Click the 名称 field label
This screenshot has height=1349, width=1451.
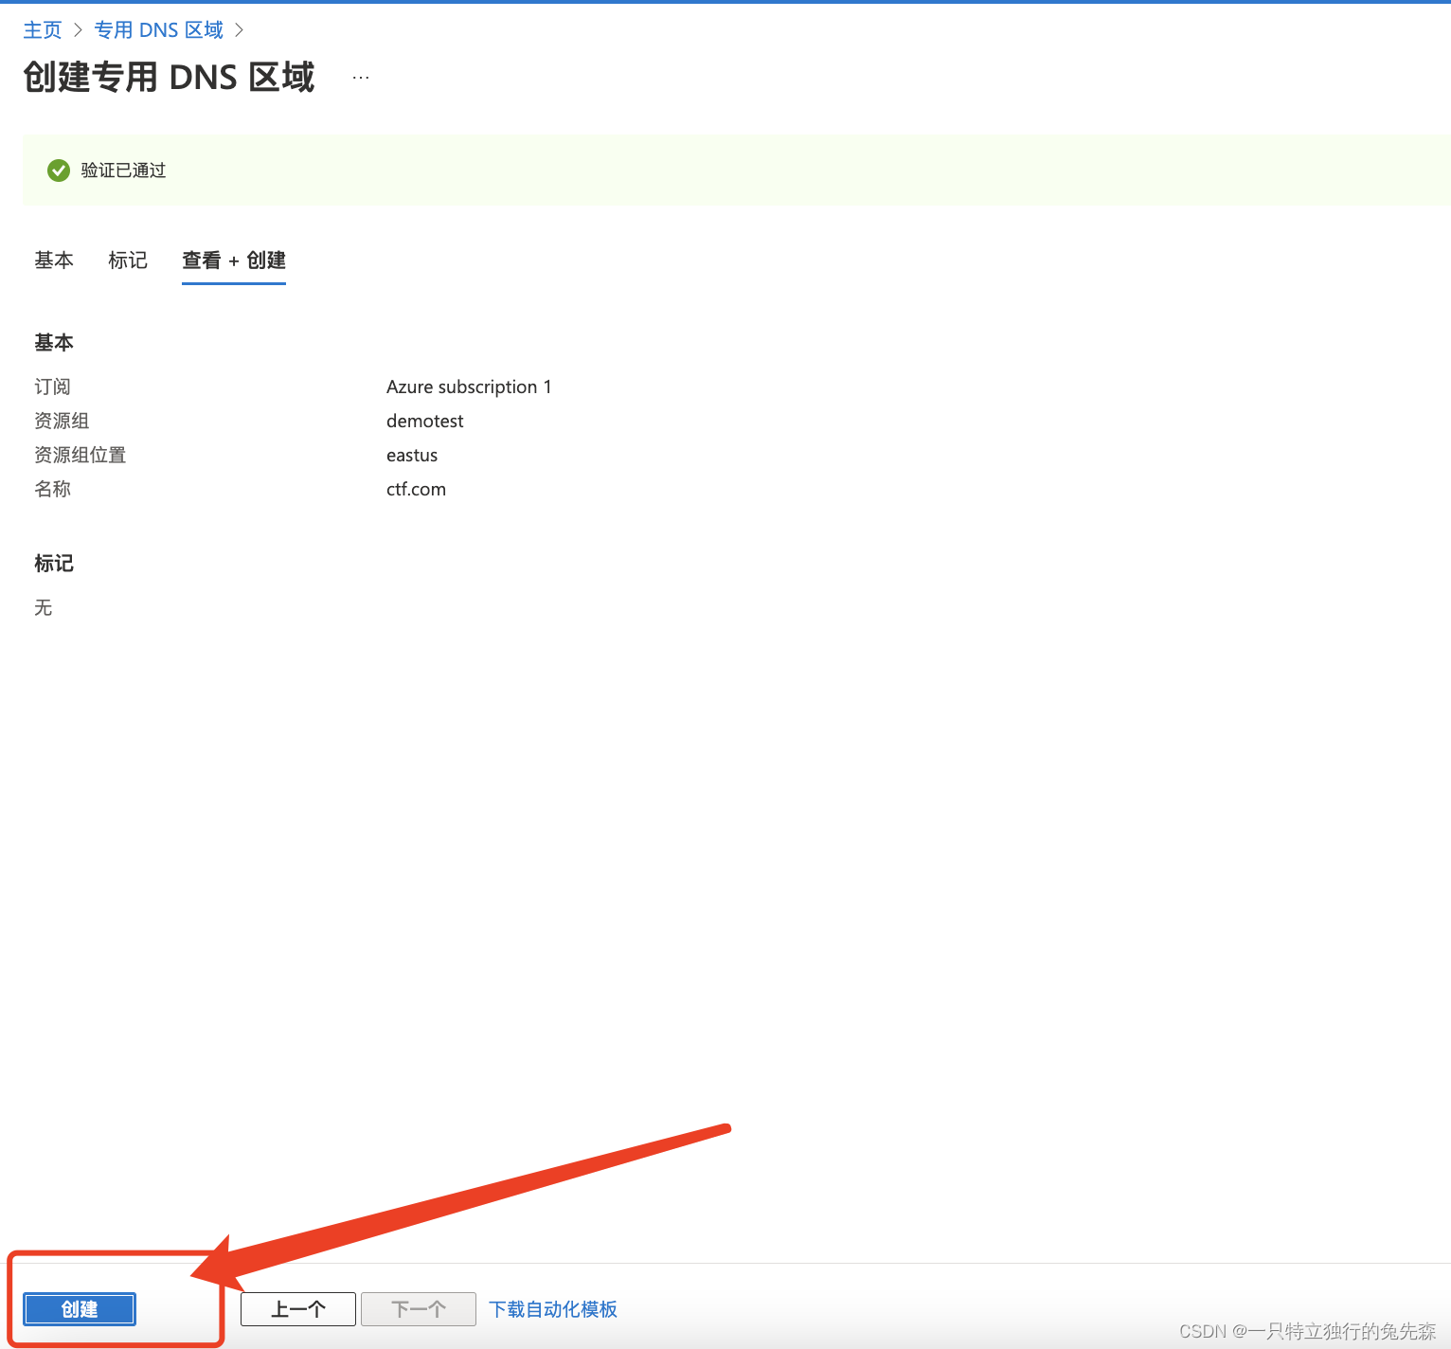click(53, 489)
